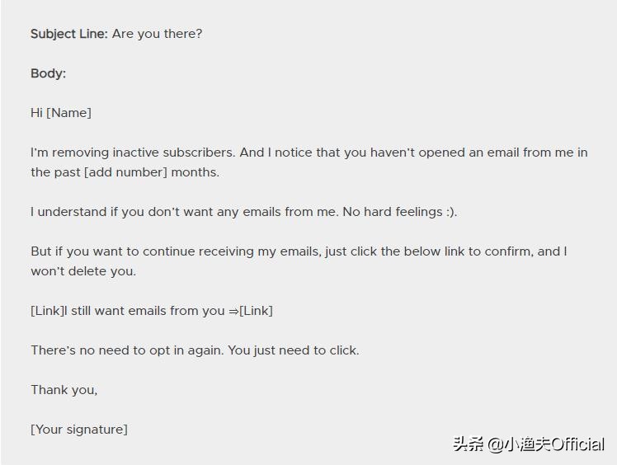Click the "头条" watermark text
The image size is (617, 465).
(468, 444)
